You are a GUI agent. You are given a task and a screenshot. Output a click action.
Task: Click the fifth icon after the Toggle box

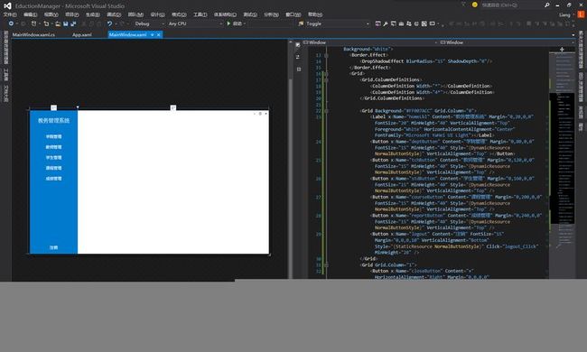tap(409, 23)
